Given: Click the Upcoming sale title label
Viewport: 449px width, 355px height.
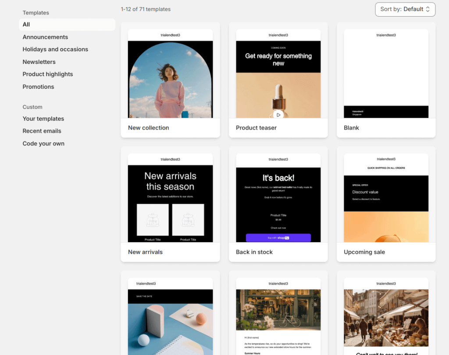Looking at the screenshot, I should (364, 252).
